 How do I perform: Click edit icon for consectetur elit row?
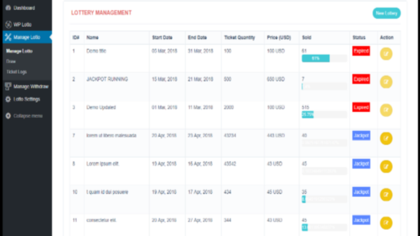click(x=386, y=223)
